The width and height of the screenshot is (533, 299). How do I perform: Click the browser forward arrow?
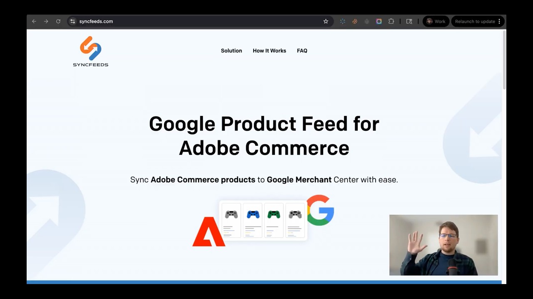coord(46,22)
